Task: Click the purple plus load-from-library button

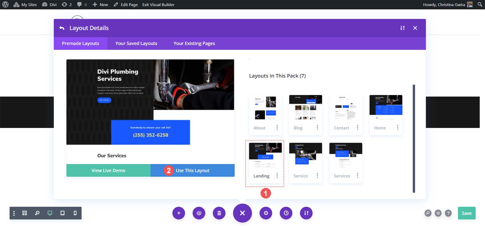Action: coord(179,213)
